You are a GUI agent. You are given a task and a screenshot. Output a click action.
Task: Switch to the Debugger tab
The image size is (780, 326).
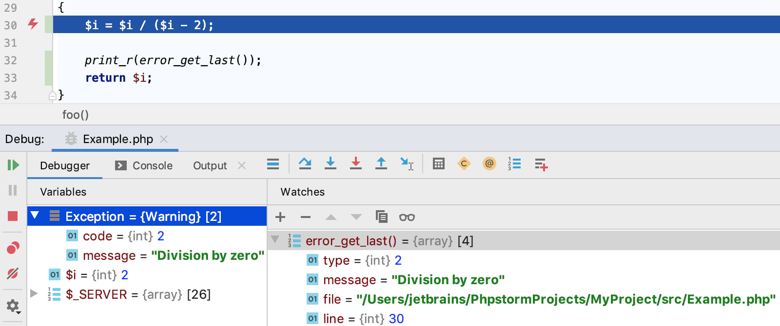(x=65, y=166)
